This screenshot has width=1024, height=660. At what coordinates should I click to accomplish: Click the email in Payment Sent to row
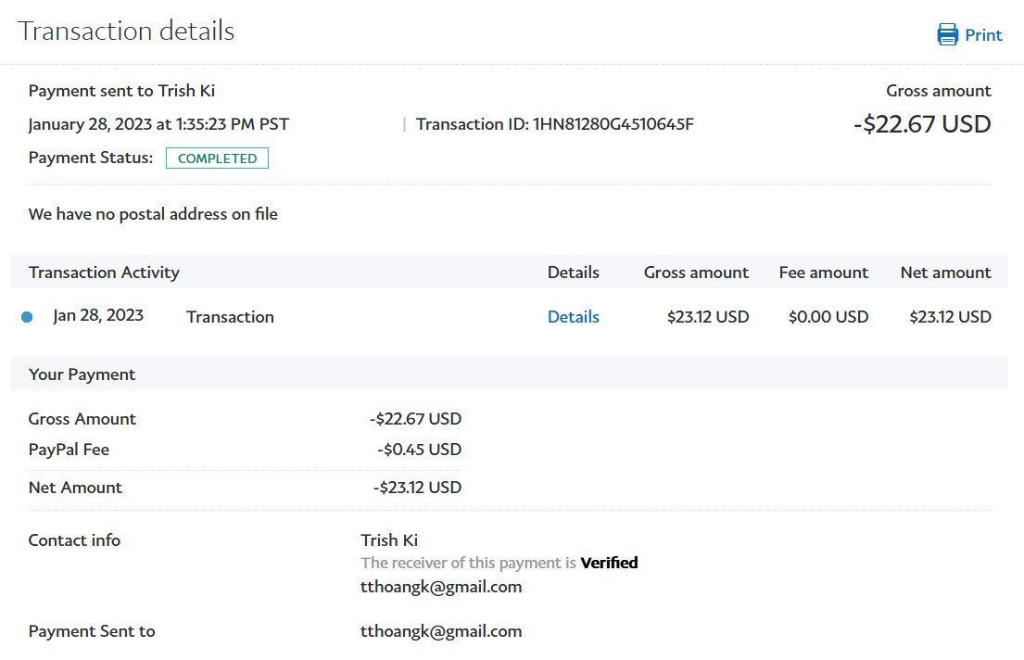coord(441,631)
